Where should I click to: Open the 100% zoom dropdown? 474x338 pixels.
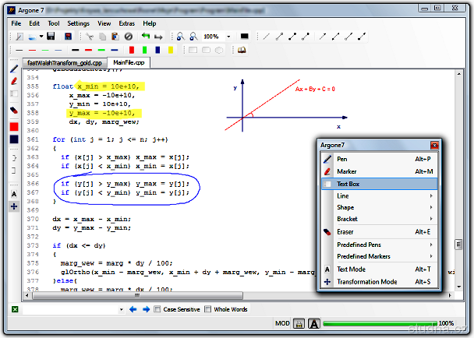[227, 37]
